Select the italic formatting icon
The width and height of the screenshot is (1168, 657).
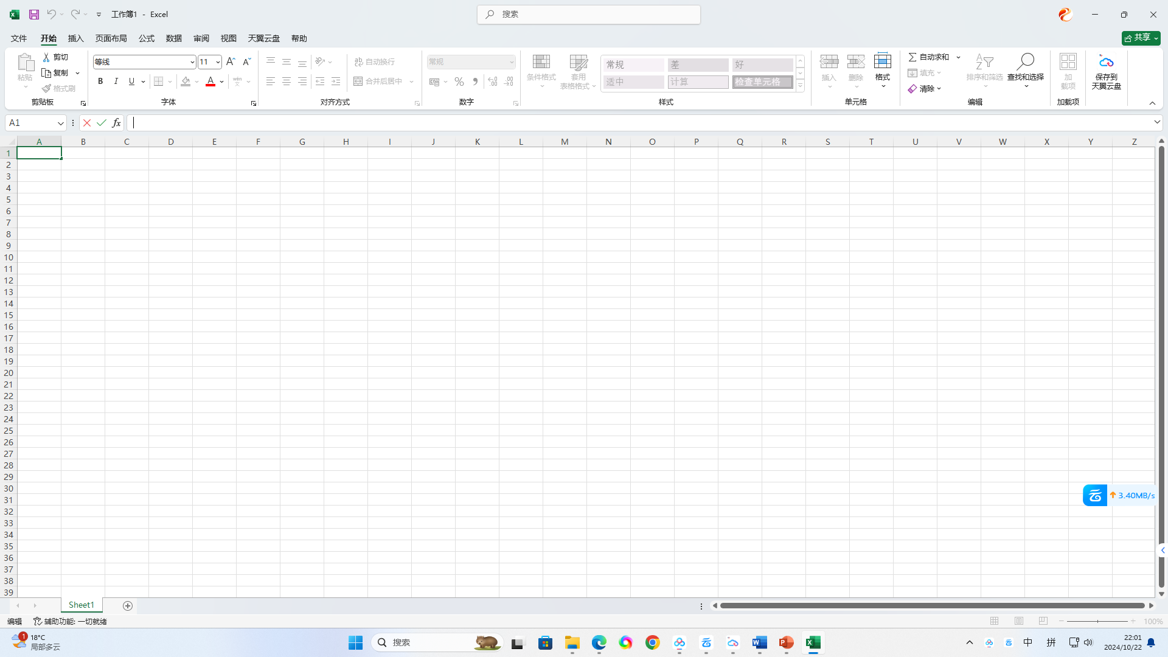tap(116, 81)
